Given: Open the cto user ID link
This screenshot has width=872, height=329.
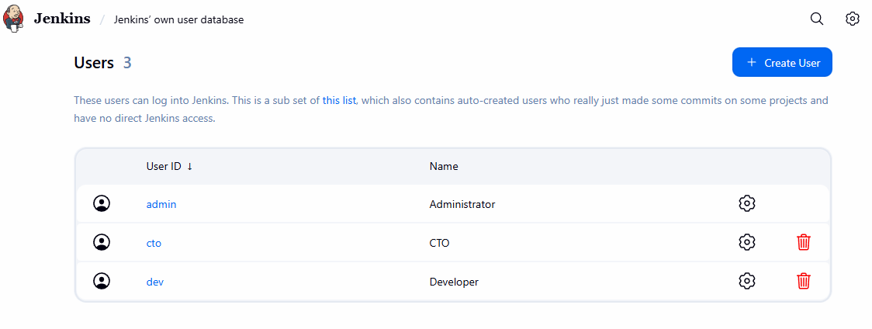Looking at the screenshot, I should point(154,243).
